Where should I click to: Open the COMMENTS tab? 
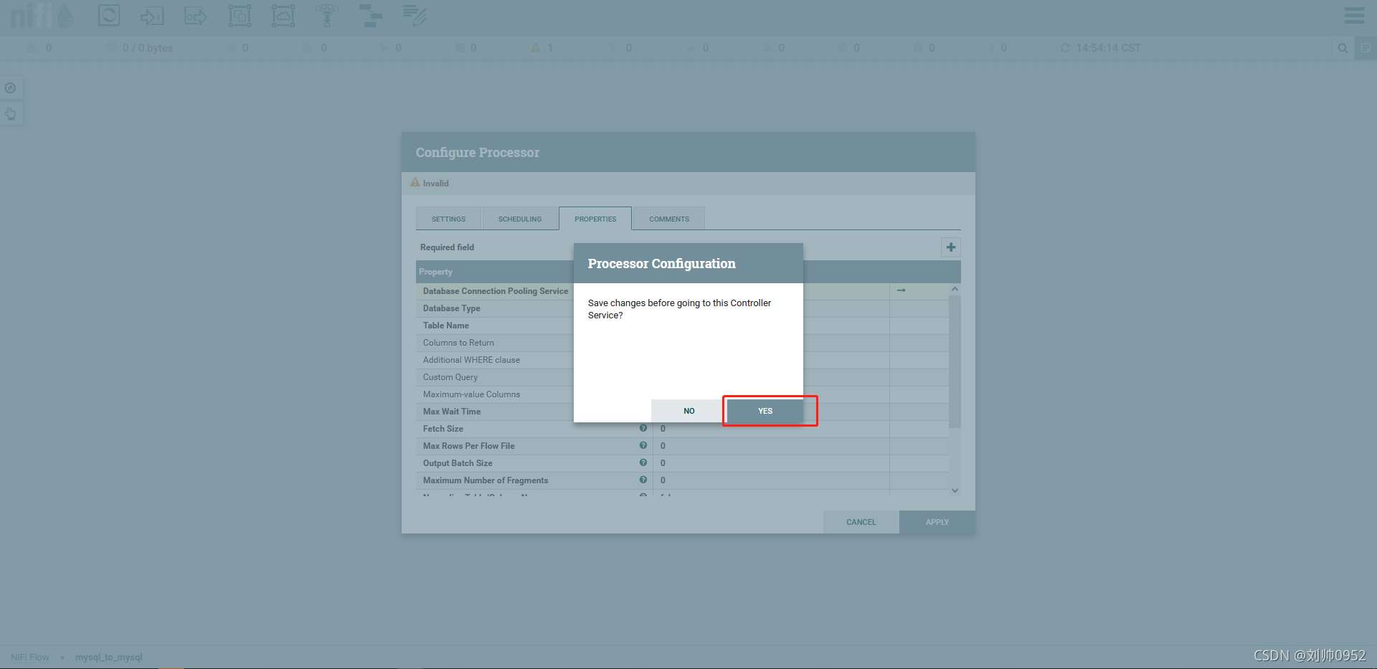pyautogui.click(x=669, y=219)
